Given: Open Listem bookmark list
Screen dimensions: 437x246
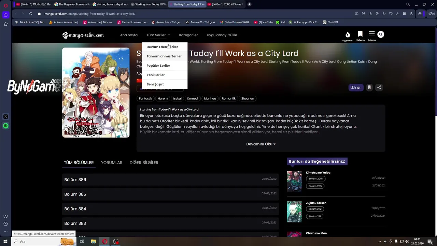Looking at the screenshot, I should (360, 36).
